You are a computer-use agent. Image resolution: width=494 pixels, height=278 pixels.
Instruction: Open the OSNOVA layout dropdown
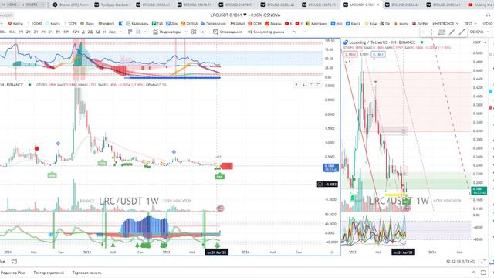[x=479, y=32]
